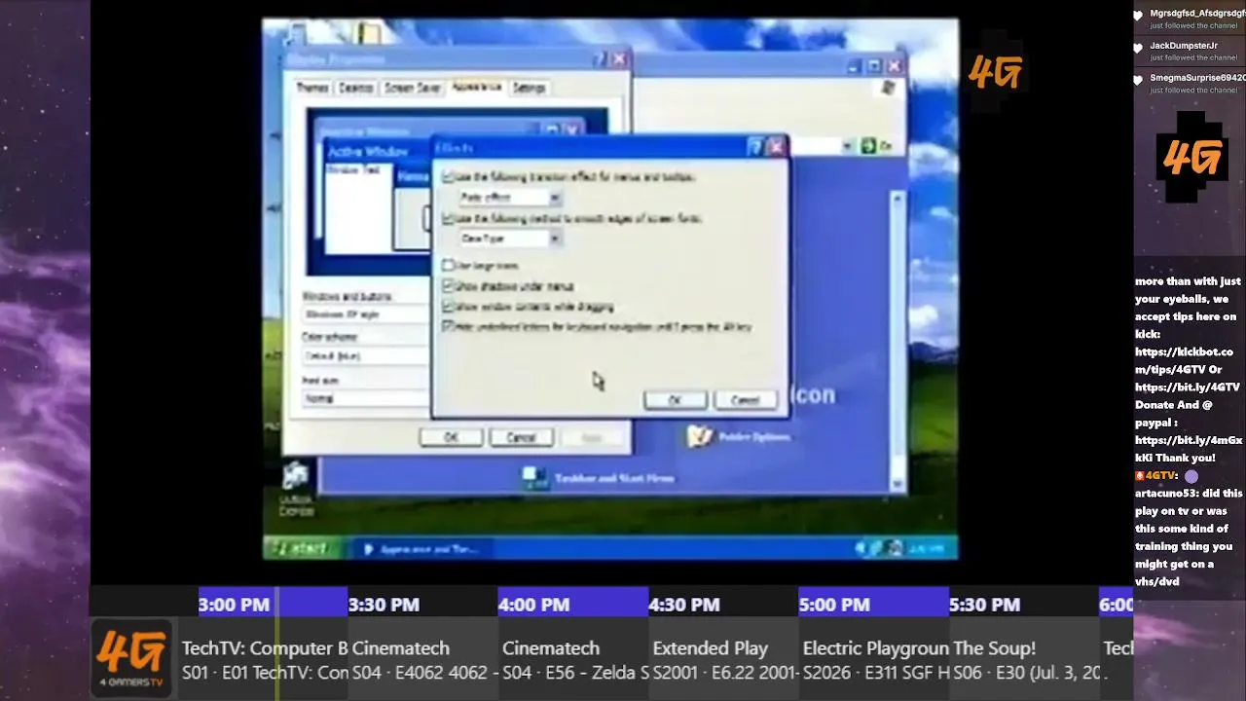Click OK in the Display Properties window

(451, 437)
